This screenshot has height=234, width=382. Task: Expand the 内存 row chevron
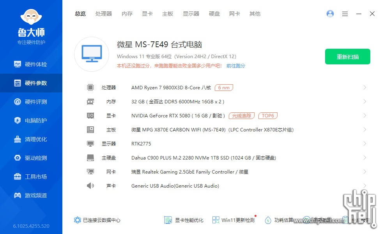[365, 101]
